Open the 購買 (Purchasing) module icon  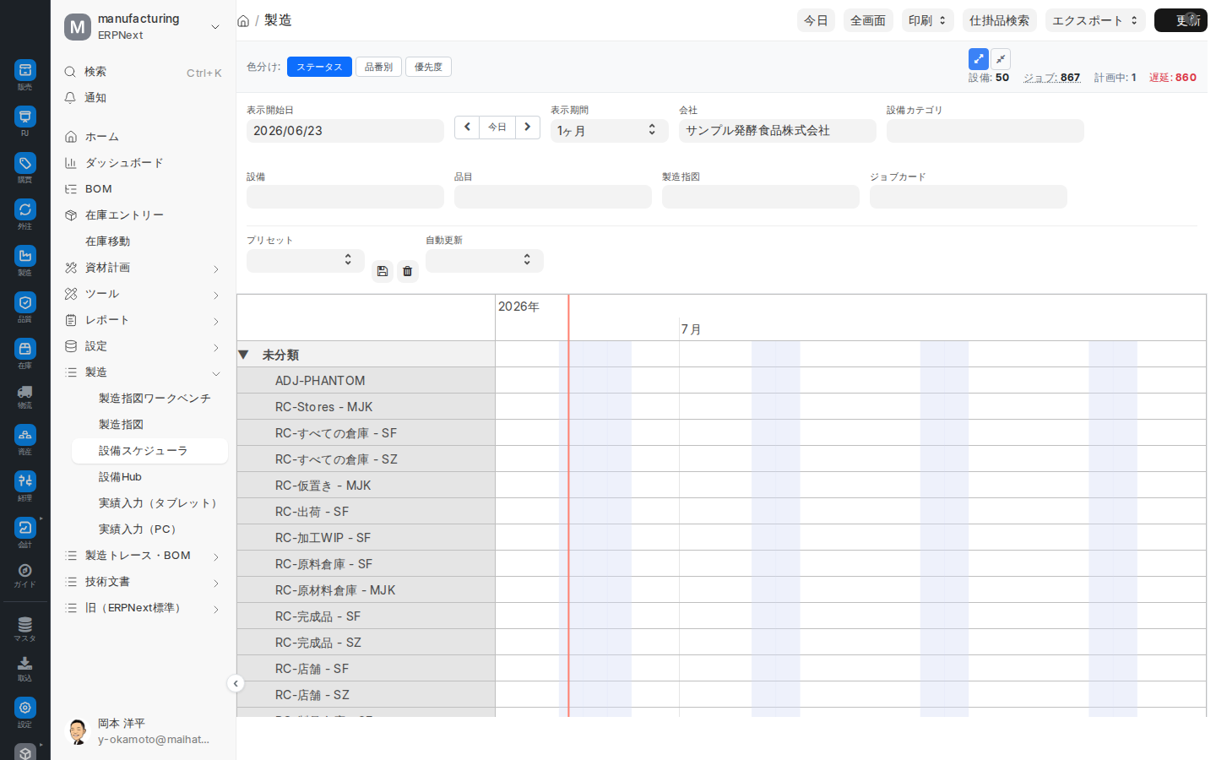click(x=25, y=163)
